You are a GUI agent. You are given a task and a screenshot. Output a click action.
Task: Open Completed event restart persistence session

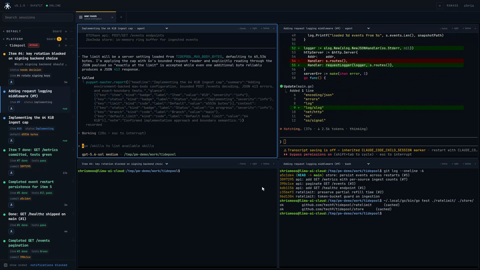(31, 184)
